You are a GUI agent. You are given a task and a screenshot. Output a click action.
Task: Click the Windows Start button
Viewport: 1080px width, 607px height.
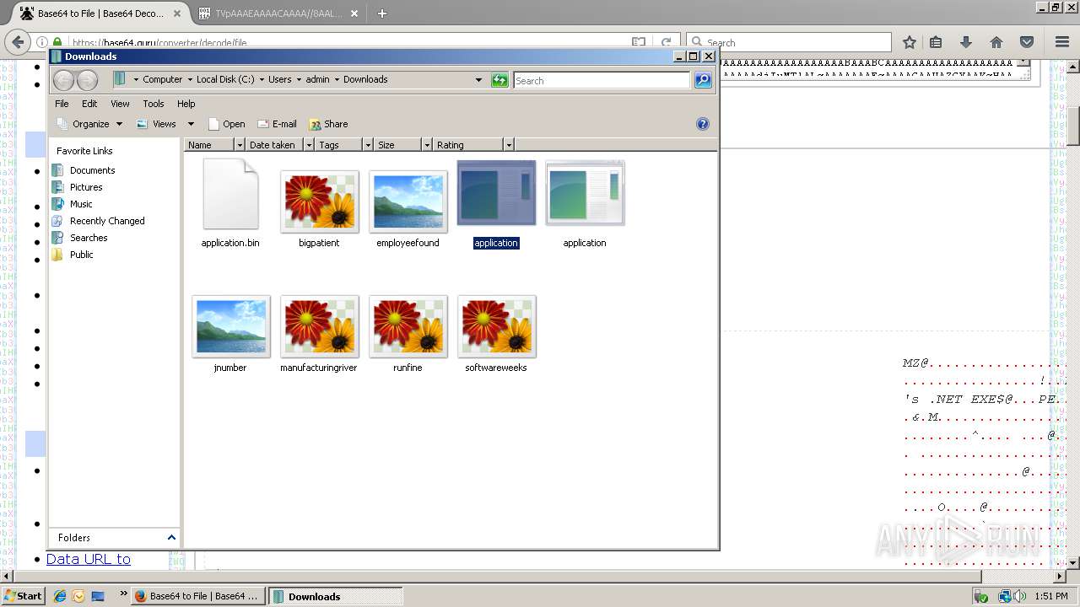click(23, 596)
